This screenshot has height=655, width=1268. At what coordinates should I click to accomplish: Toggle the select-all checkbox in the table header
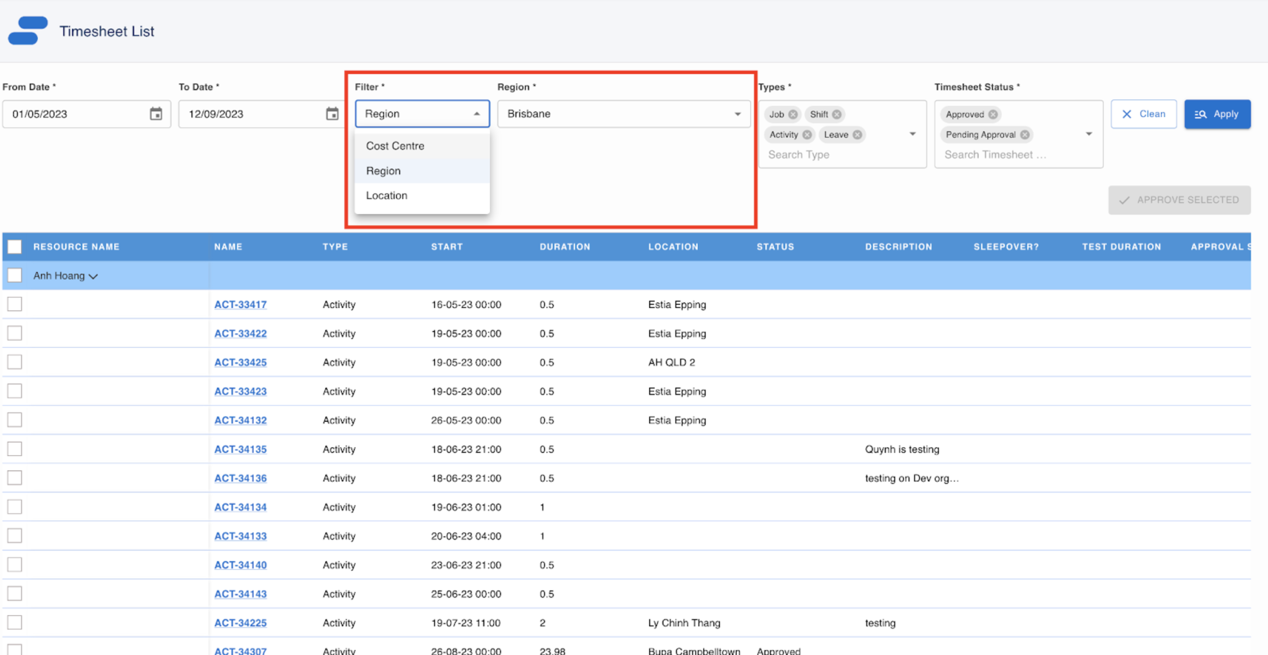[x=15, y=247]
